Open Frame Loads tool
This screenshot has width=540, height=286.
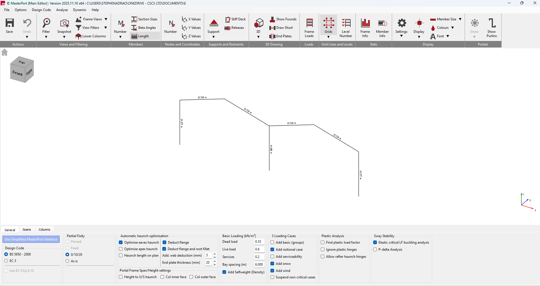pyautogui.click(x=309, y=27)
